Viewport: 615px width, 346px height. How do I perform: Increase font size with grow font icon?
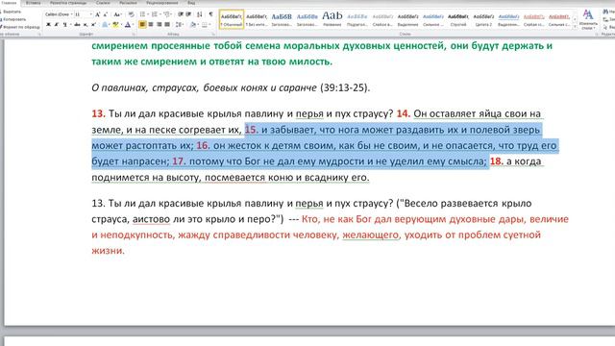pos(98,14)
